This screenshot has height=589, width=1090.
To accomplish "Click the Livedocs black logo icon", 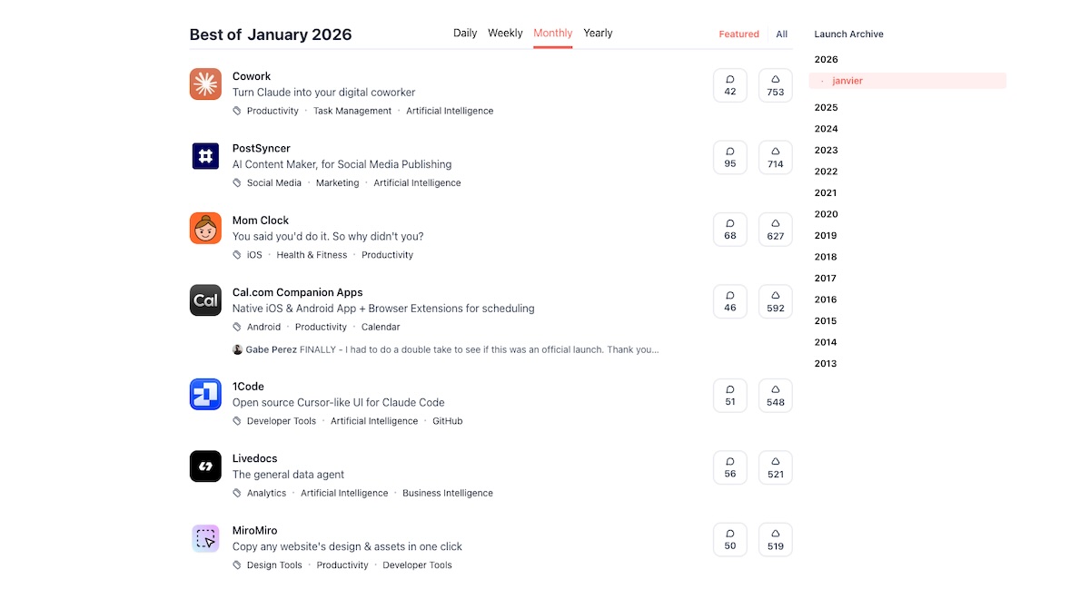I will click(205, 466).
